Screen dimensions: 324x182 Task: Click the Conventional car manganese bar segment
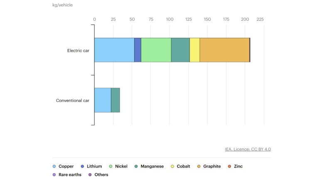(115, 100)
